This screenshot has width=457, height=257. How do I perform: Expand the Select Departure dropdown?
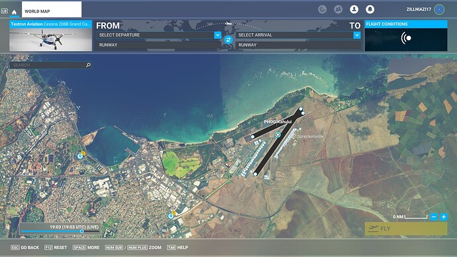pyautogui.click(x=218, y=35)
